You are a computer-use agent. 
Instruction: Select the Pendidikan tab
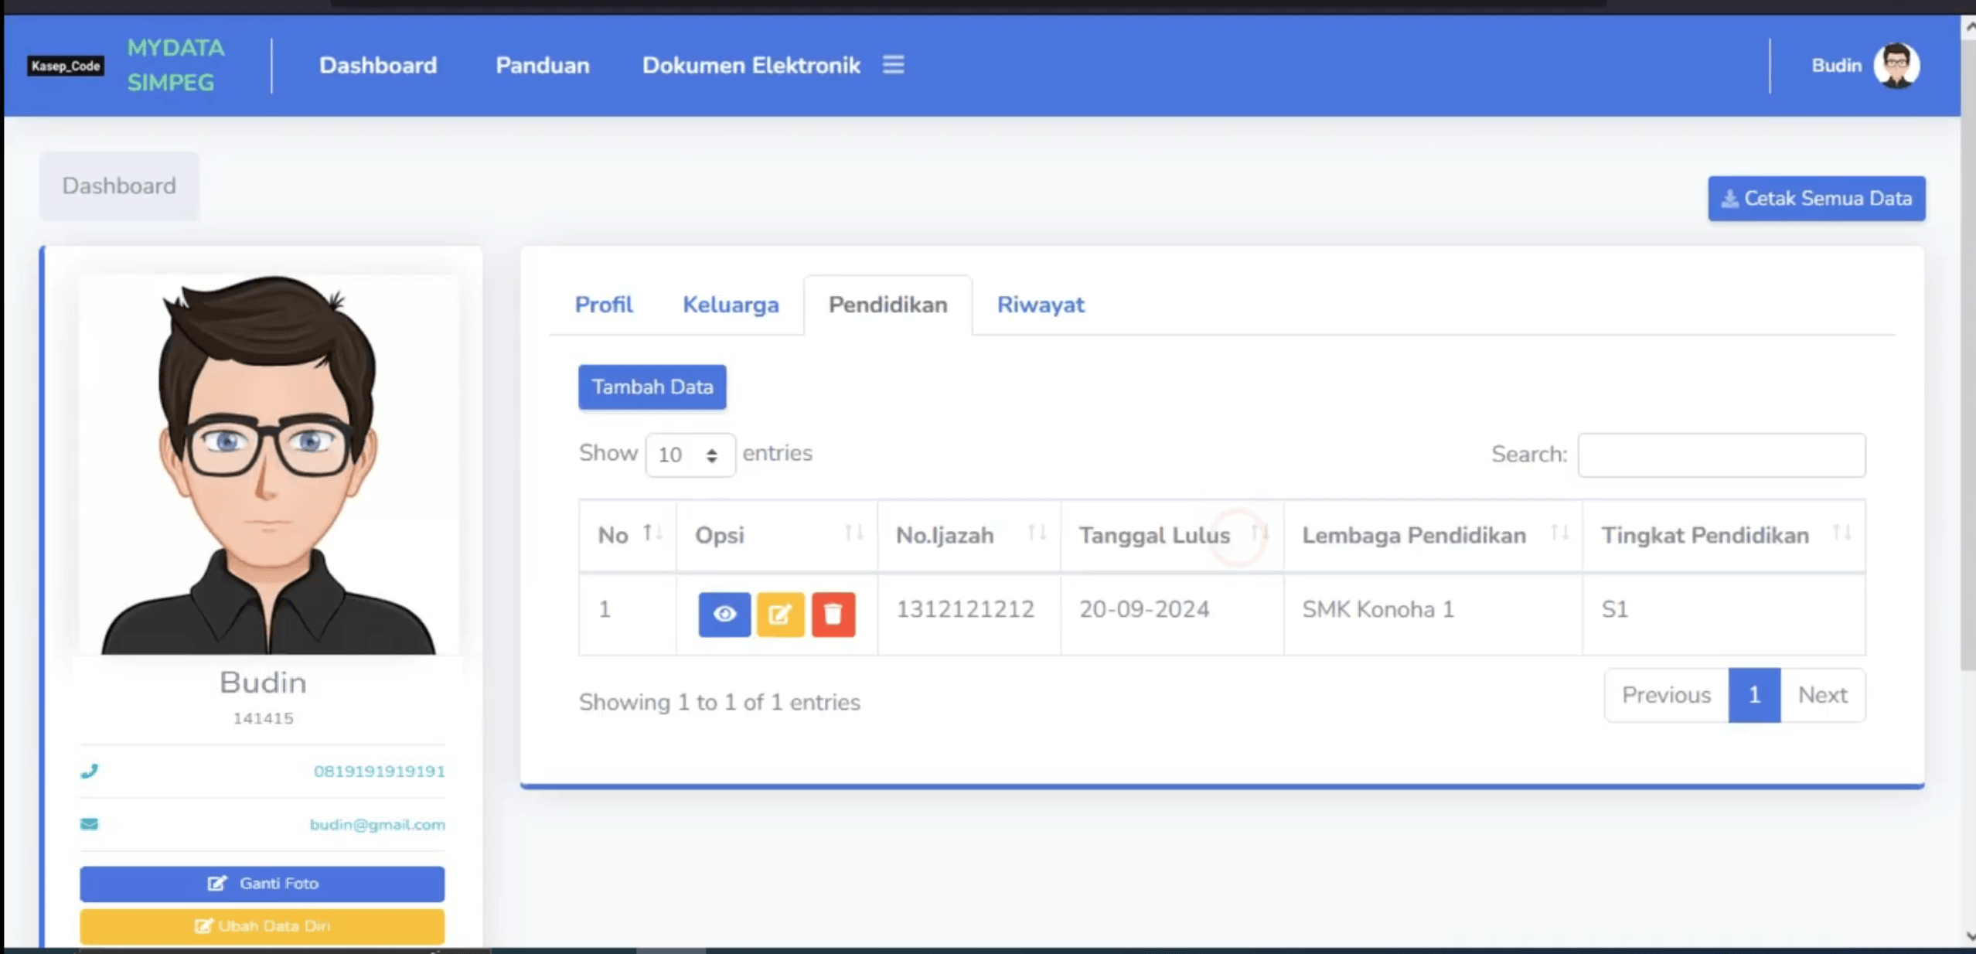point(888,305)
